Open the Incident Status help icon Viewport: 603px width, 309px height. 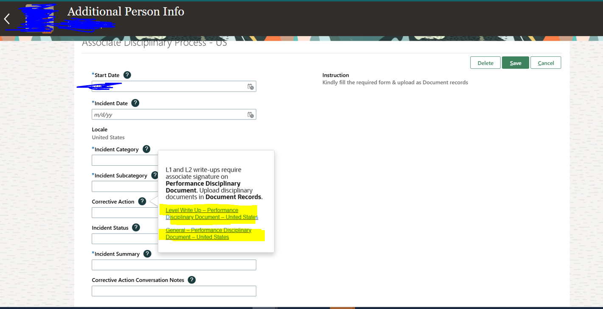pos(135,227)
